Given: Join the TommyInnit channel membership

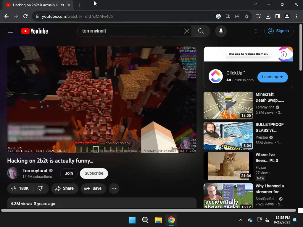Looking at the screenshot, I should 69,173.
